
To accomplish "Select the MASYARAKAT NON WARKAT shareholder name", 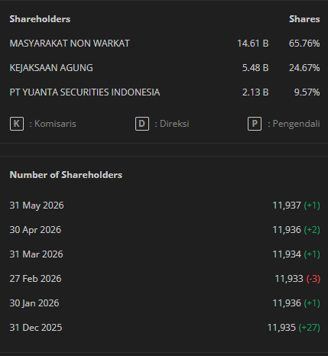I will [x=70, y=44].
